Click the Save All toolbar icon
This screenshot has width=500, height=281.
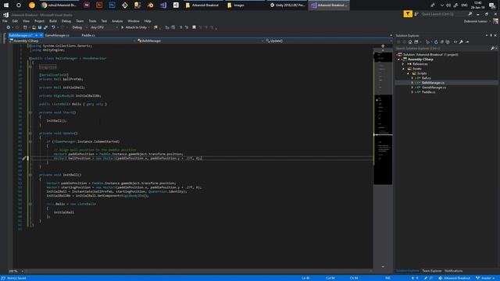[x=45, y=27]
